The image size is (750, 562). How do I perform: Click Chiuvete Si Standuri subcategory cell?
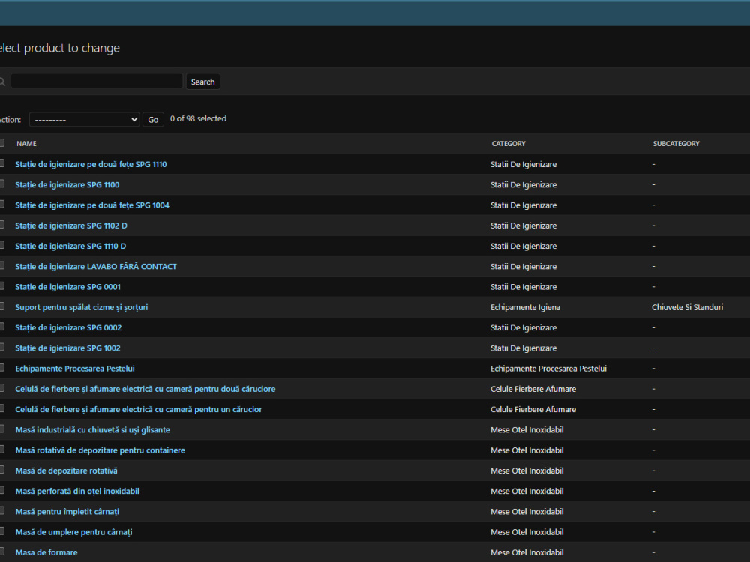tap(687, 307)
